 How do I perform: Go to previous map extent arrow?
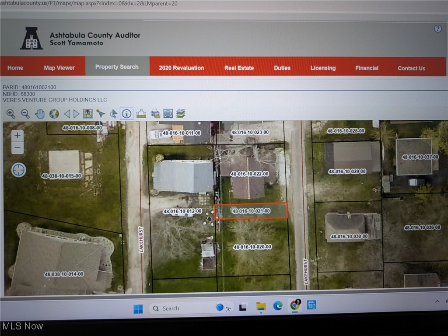[67, 114]
